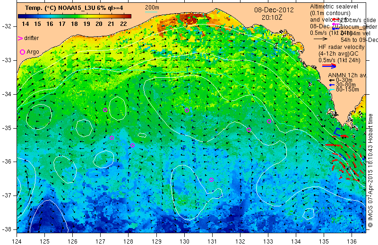Click the latitude axis label '-35'
This screenshot has height=245, width=378.
[7, 128]
